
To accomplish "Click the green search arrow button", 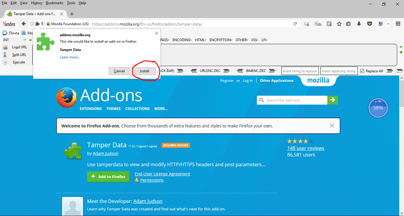I will 333,100.
